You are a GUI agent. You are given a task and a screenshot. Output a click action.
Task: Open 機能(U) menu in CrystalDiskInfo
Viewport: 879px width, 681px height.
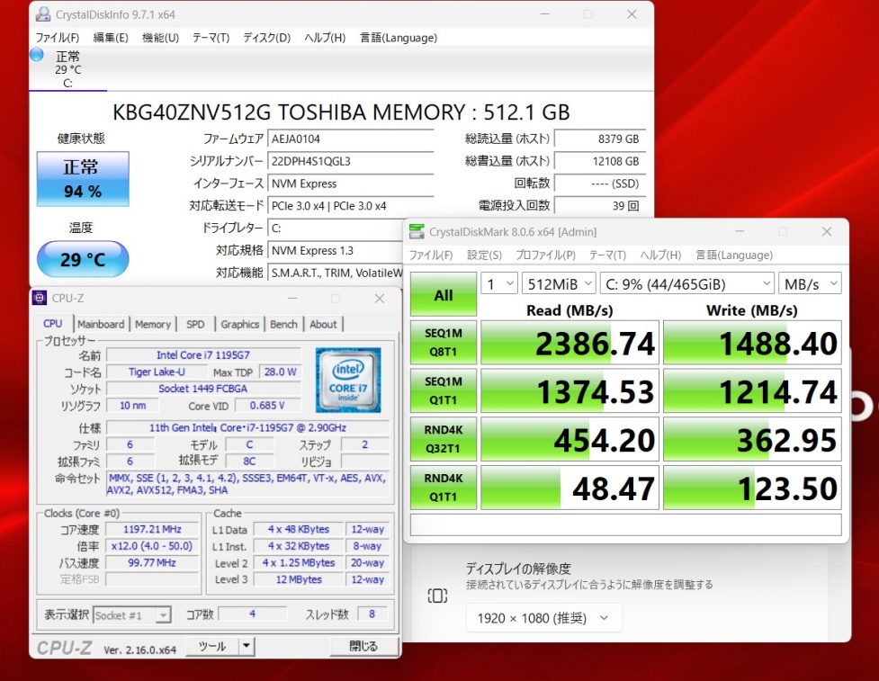(160, 38)
